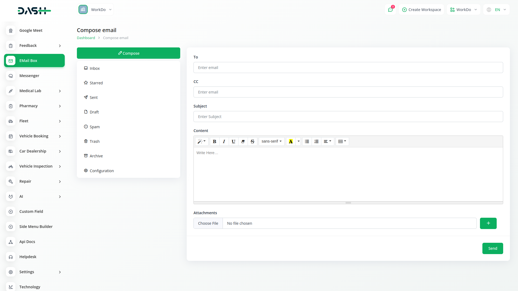
Task: Open the Sent folder
Action: tap(128, 98)
